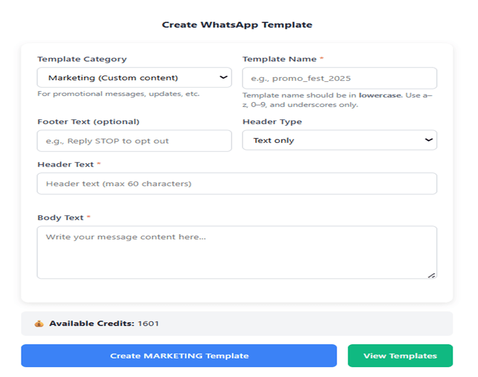This screenshot has width=478, height=377.
Task: Focus the Template Name input field
Action: [339, 77]
